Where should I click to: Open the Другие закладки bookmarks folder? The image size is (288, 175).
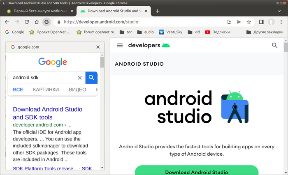click(265, 32)
